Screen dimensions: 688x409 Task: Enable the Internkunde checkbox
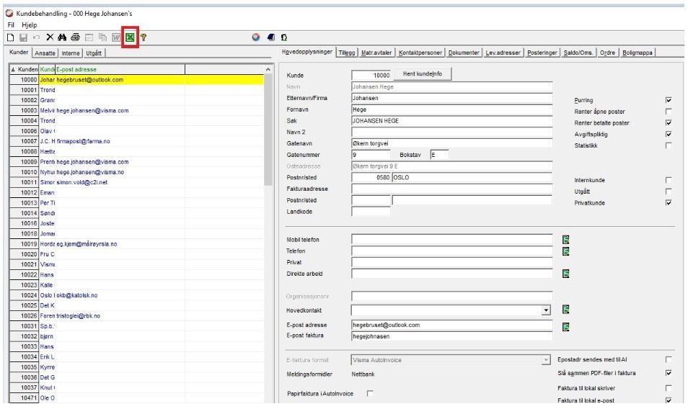[x=669, y=180]
